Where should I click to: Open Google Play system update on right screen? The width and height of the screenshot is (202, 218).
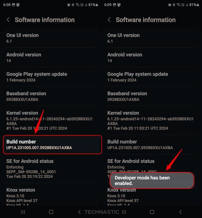(x=151, y=77)
